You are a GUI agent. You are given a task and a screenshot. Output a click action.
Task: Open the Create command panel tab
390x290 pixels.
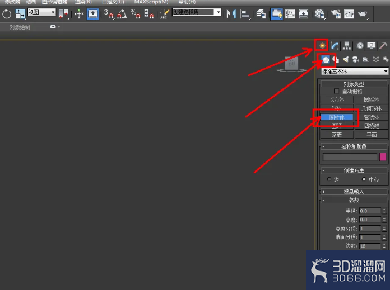(x=322, y=45)
